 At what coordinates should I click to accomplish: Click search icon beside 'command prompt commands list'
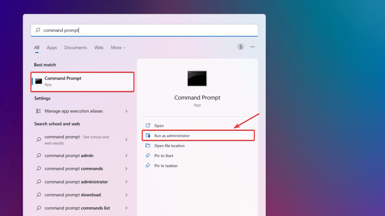[x=39, y=208]
